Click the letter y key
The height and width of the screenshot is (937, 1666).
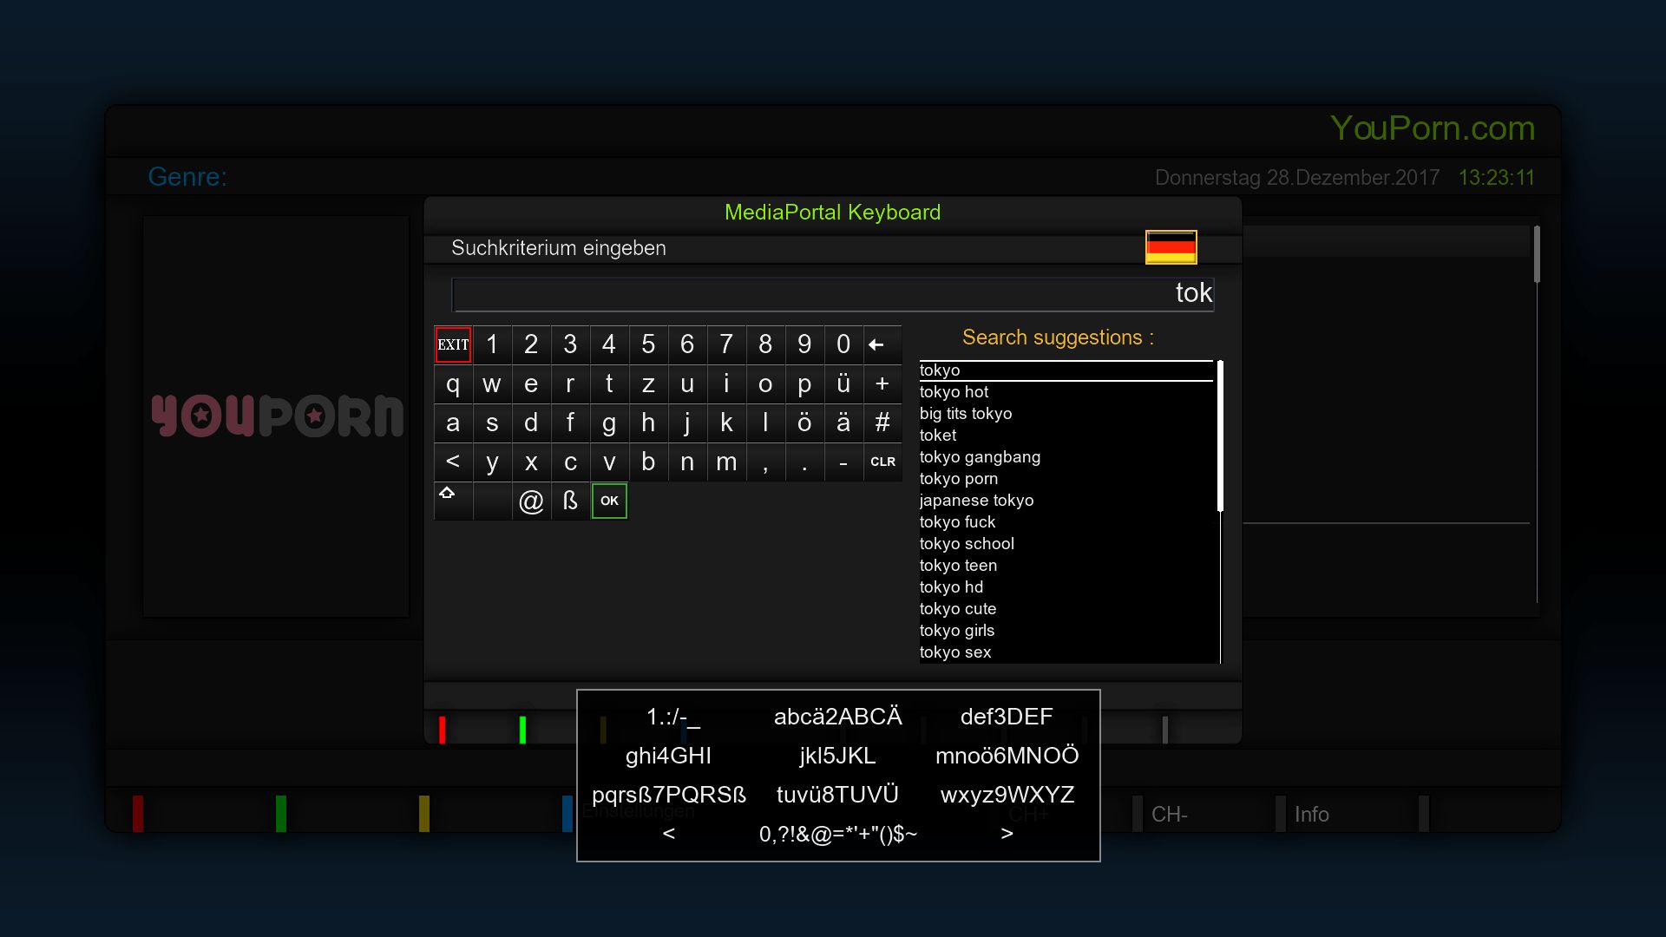pyautogui.click(x=492, y=462)
